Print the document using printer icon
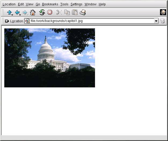The image size is (168, 141). click(x=83, y=12)
